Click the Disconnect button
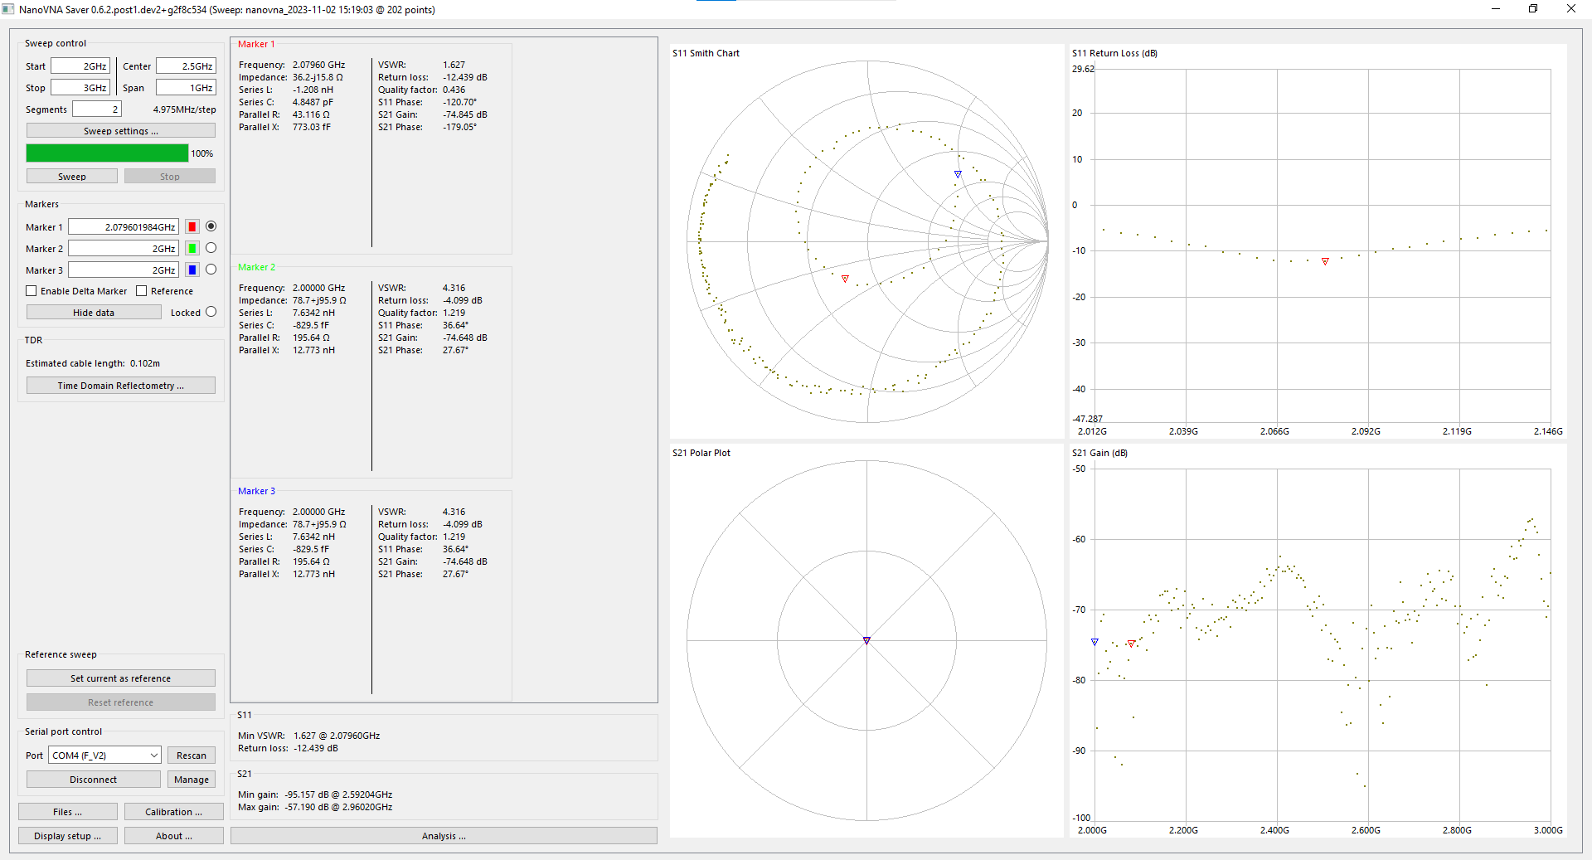1592x860 pixels. [x=94, y=780]
